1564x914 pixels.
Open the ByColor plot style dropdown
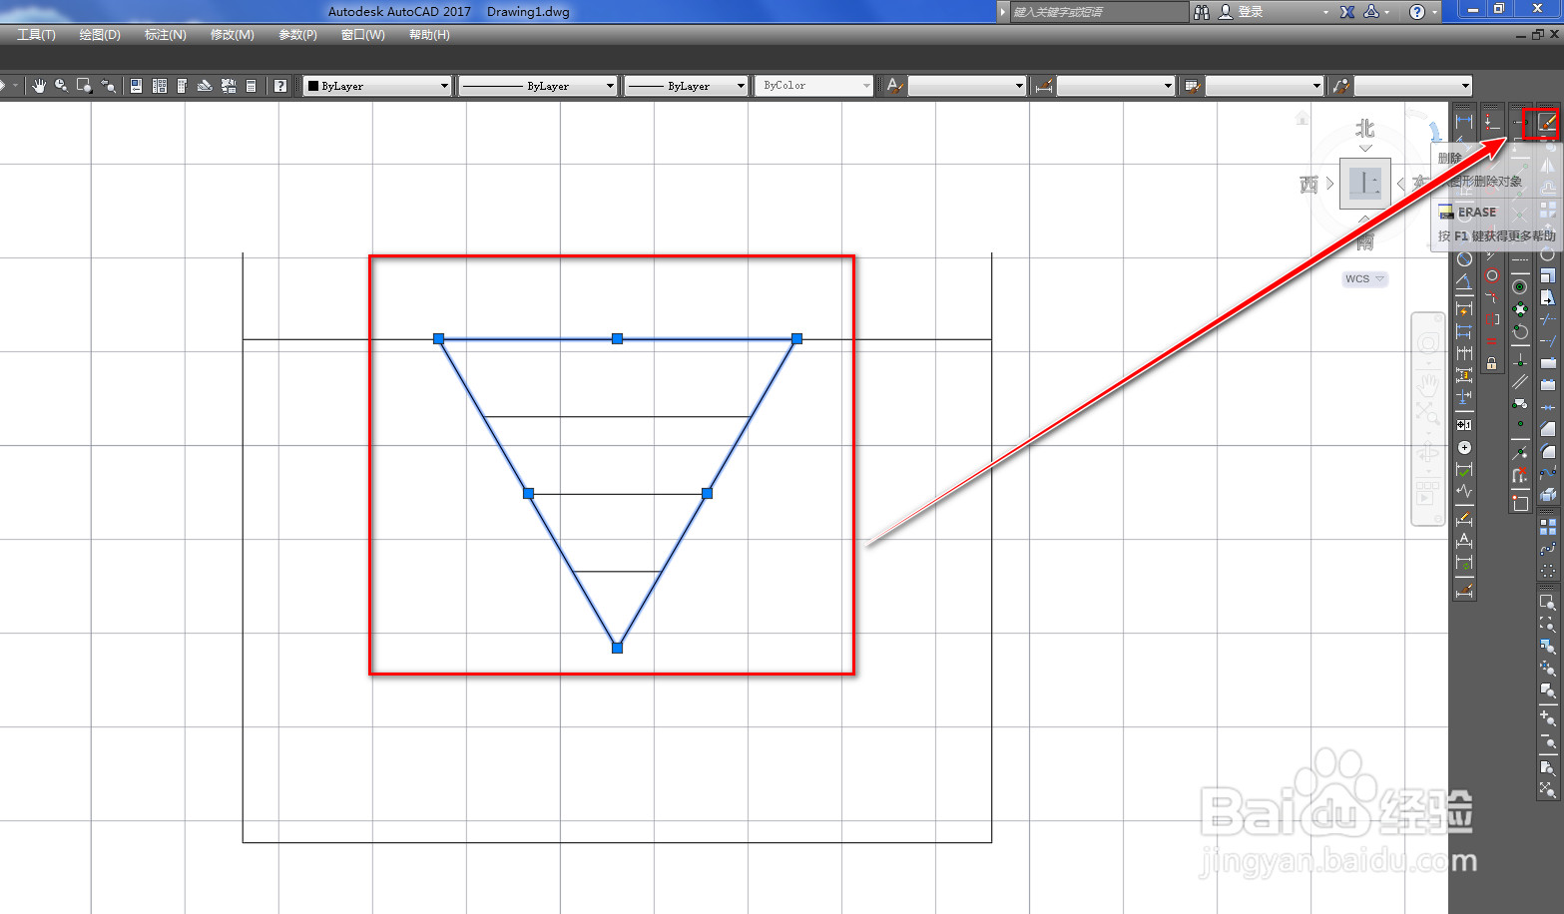pyautogui.click(x=813, y=86)
